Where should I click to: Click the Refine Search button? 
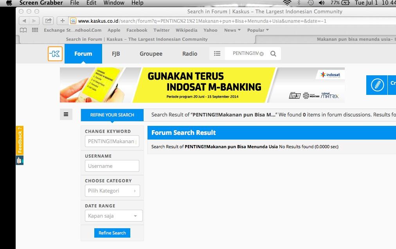112,233
